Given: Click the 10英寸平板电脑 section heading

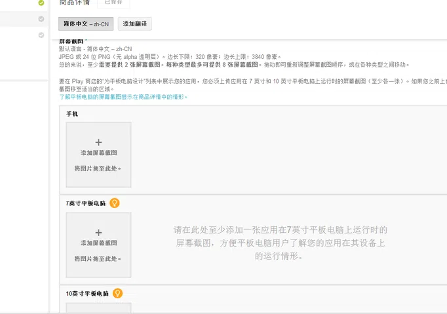Looking at the screenshot, I should [x=87, y=294].
